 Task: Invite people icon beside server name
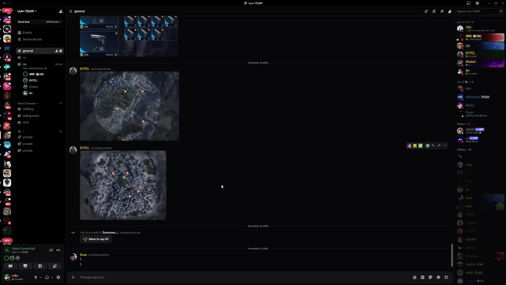[x=60, y=11]
